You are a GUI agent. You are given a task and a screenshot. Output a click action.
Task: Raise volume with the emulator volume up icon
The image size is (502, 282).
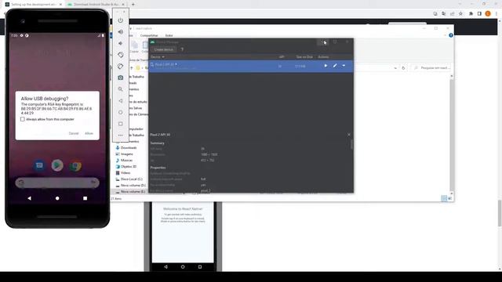120,31
